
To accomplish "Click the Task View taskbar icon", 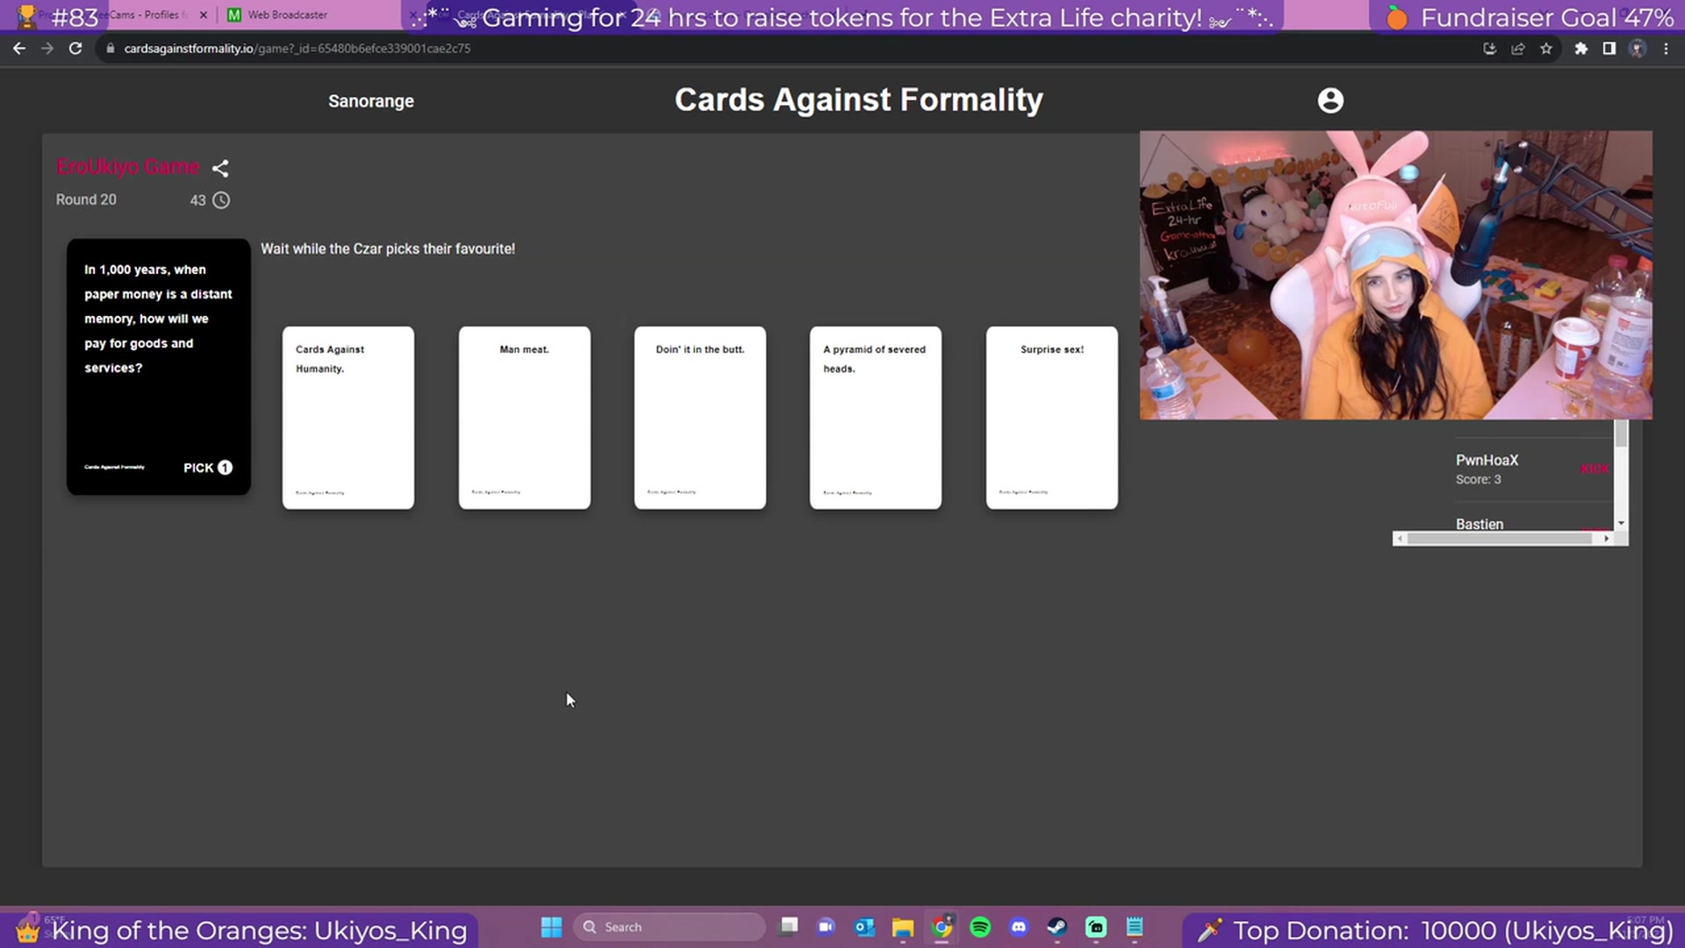I will coord(789,927).
